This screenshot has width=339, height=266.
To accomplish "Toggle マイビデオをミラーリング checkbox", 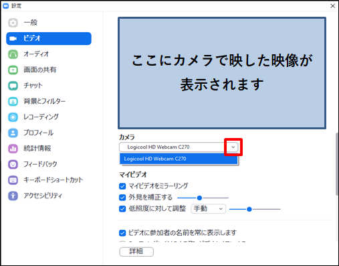I will [122, 186].
